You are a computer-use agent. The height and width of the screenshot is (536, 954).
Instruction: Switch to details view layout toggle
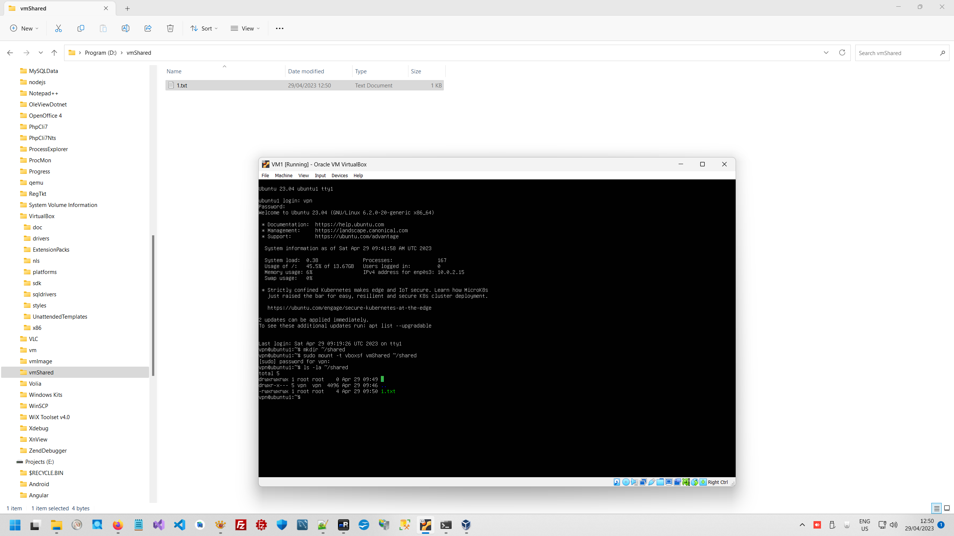936,508
